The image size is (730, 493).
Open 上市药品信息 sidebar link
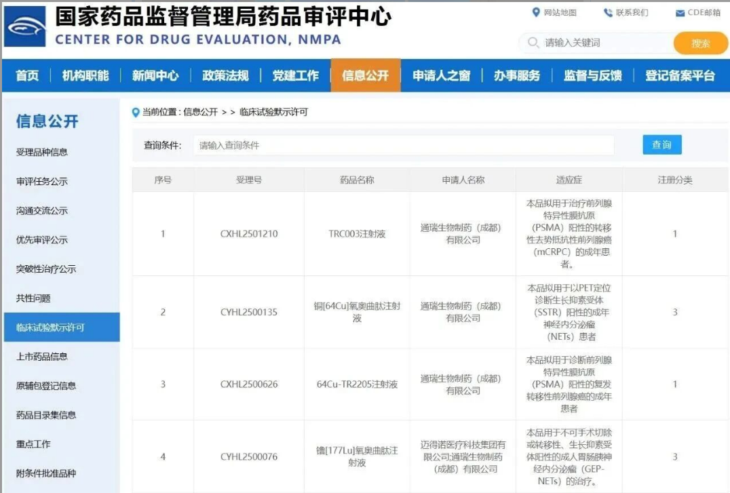[x=42, y=357]
